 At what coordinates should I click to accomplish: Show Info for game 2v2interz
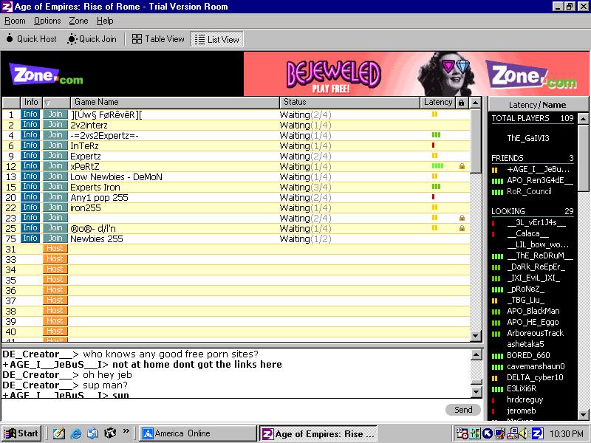[30, 125]
